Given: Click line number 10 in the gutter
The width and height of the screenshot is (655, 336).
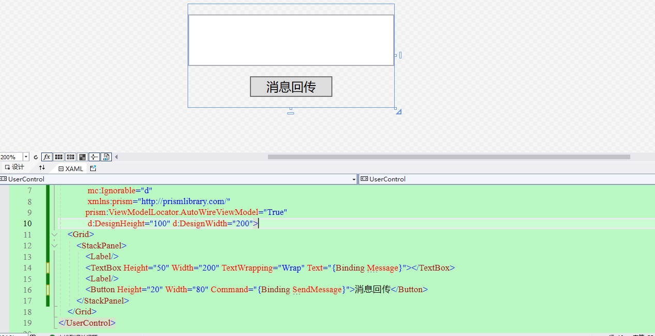Looking at the screenshot, I should (x=26, y=224).
